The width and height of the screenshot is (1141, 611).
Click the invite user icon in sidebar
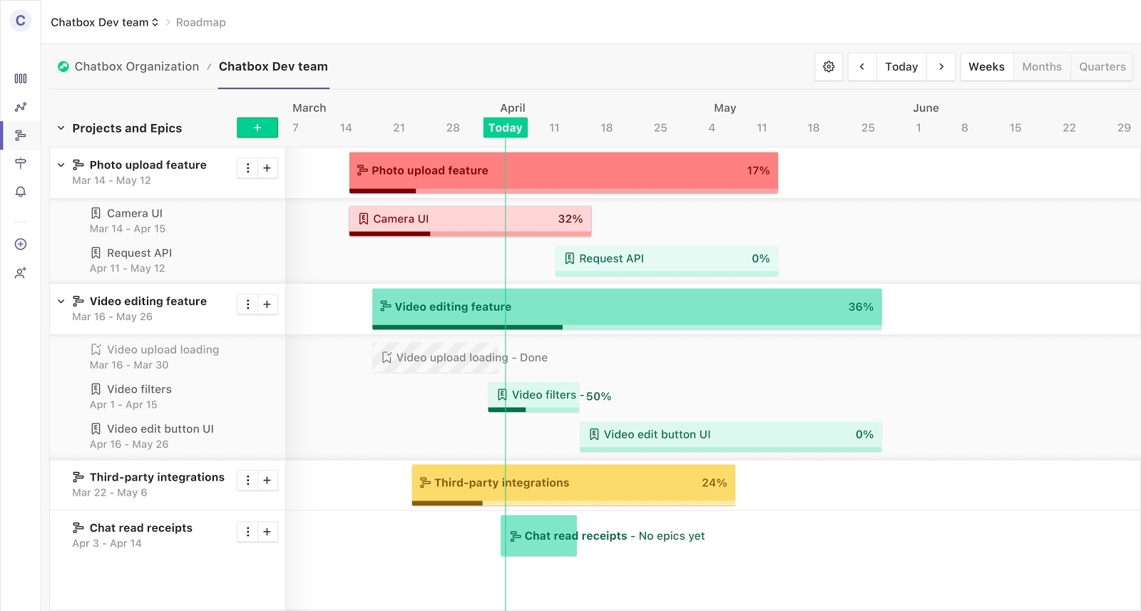[21, 273]
